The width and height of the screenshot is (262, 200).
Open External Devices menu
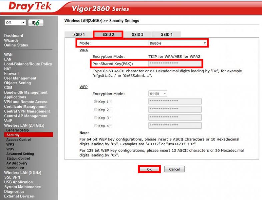(x=19, y=196)
